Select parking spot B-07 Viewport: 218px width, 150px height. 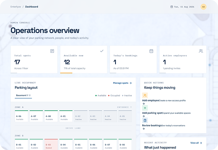tap(110, 144)
